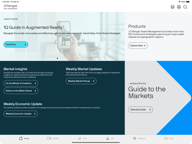Tap the GTR pyramid icon

(x=108, y=138)
